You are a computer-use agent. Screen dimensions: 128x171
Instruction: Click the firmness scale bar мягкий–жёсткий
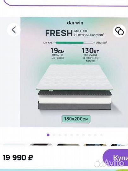(74, 43)
